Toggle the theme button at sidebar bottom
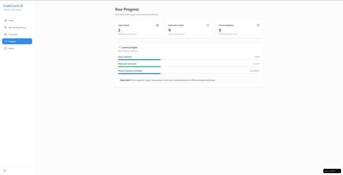The width and height of the screenshot is (343, 175). 5,171
